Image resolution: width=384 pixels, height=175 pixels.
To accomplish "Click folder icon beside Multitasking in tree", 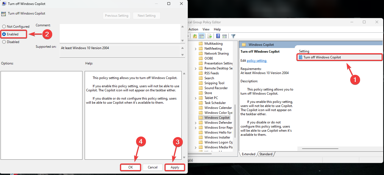I will 201,44.
